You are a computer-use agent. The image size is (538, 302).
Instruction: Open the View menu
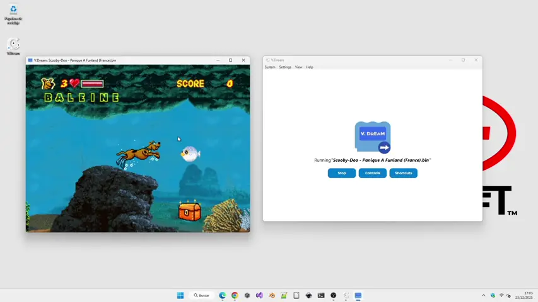point(298,67)
